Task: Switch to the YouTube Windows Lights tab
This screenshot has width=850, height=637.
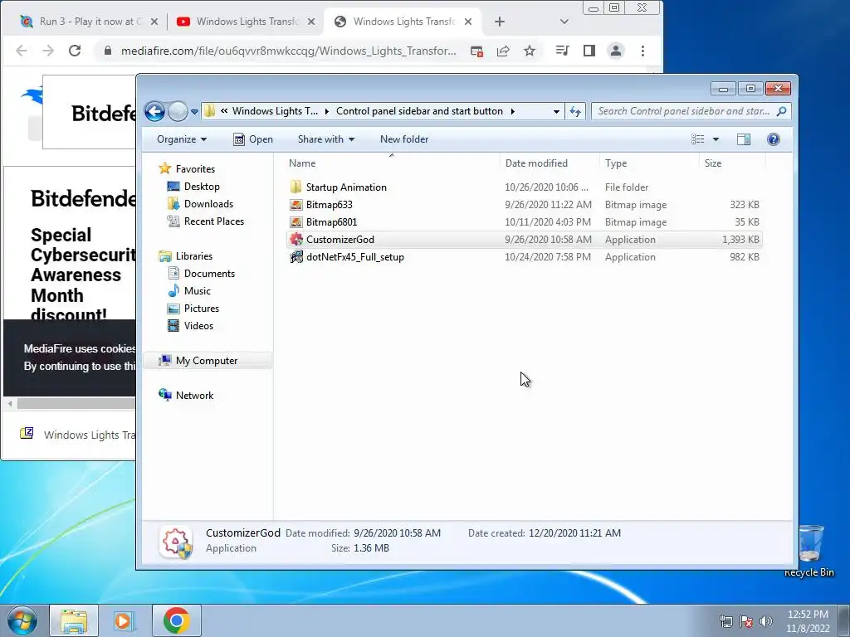Action: click(247, 22)
